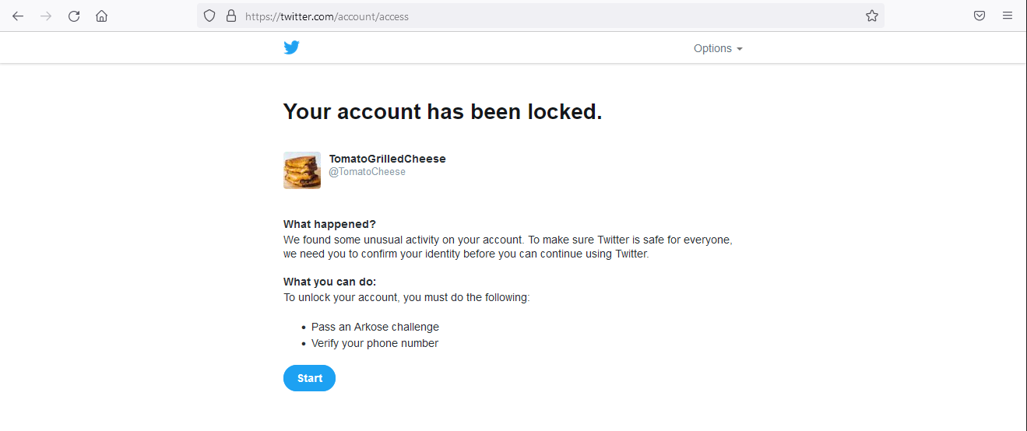Click the 'Verify your phone number' item
Viewport: 1027px width, 431px height.
(x=375, y=343)
